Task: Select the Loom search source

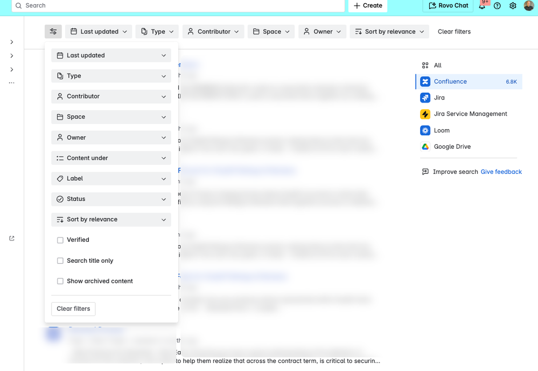Action: click(x=469, y=130)
